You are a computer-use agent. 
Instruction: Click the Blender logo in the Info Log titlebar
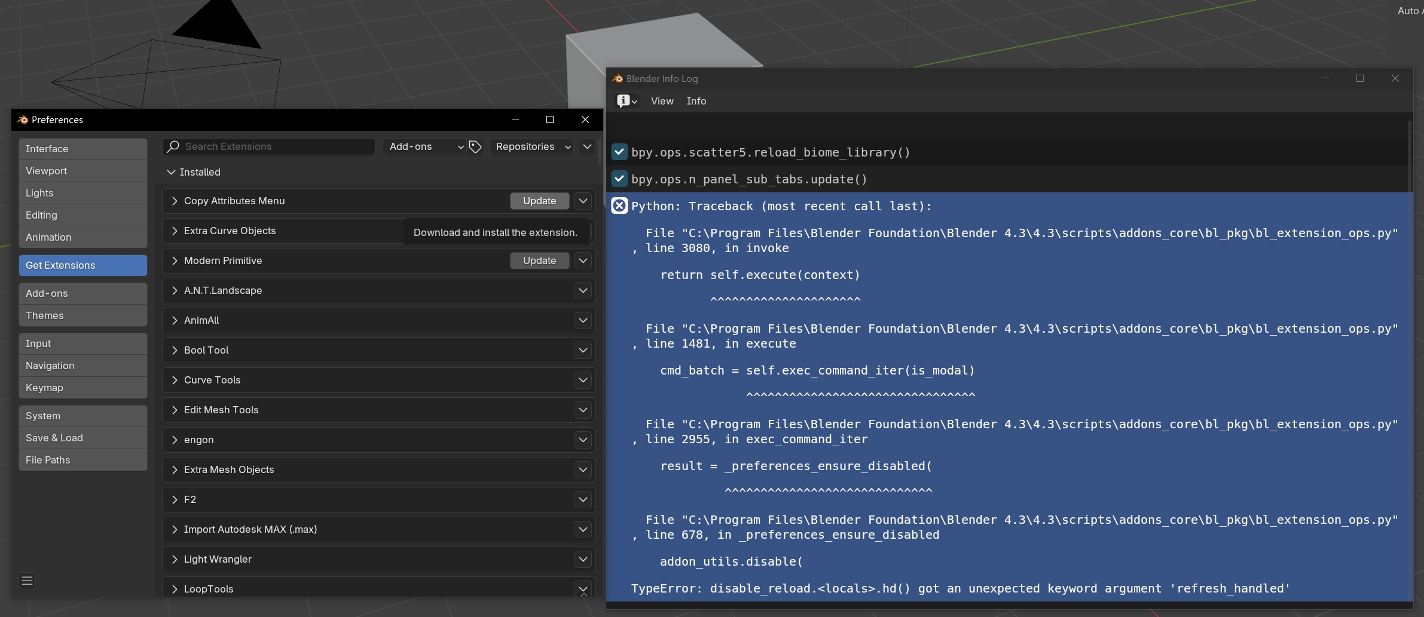(616, 78)
